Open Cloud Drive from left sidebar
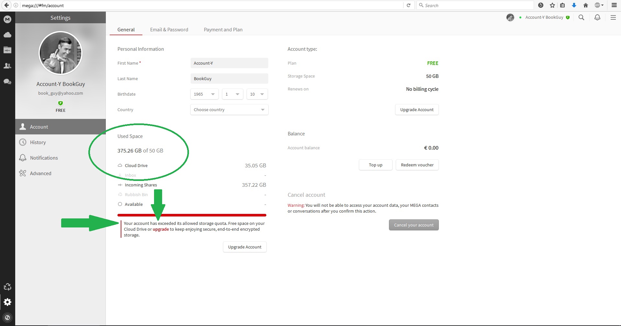 point(7,35)
